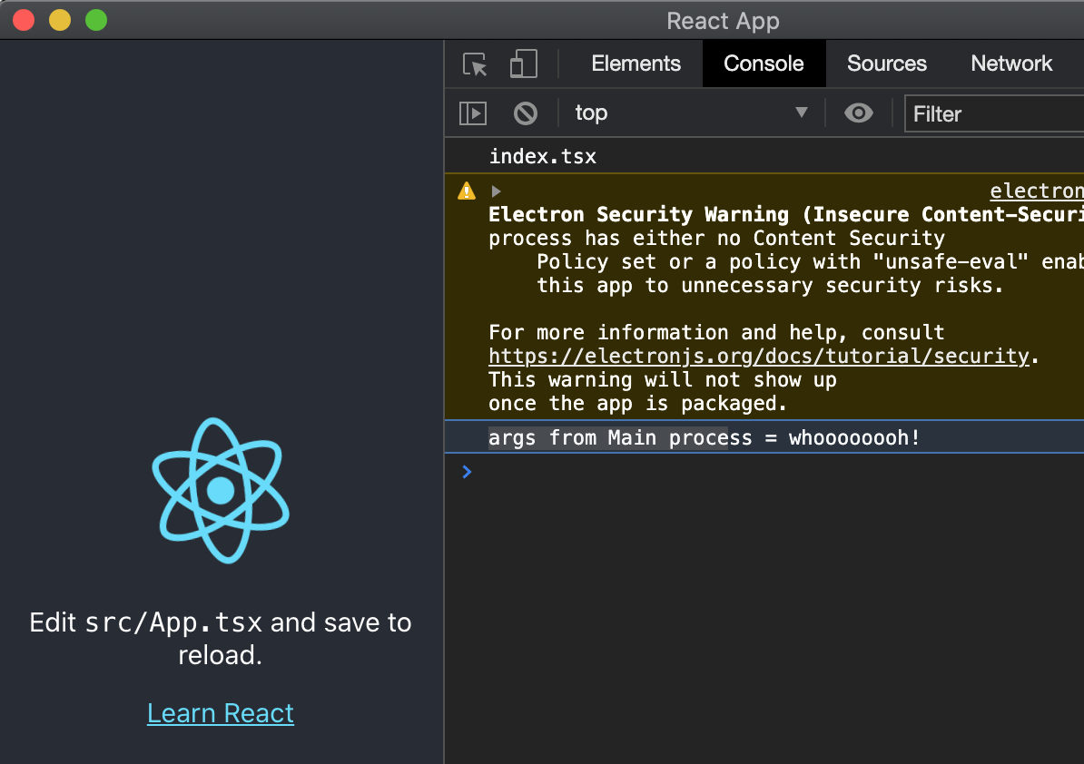Toggle the live expression eye icon

pos(859,113)
